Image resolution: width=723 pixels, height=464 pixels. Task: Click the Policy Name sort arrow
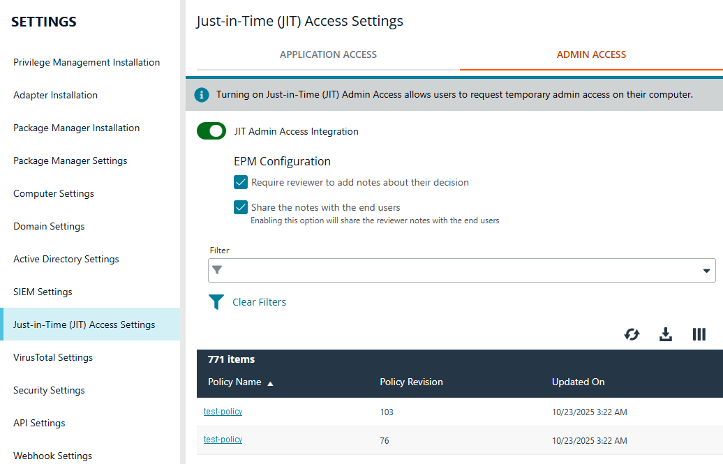[x=271, y=383]
